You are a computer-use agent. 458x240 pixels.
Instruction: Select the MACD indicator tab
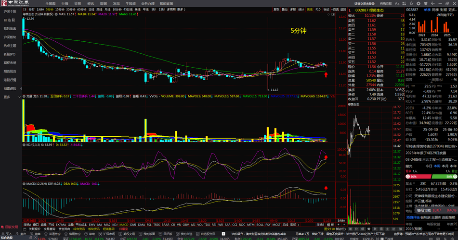(x=124, y=225)
